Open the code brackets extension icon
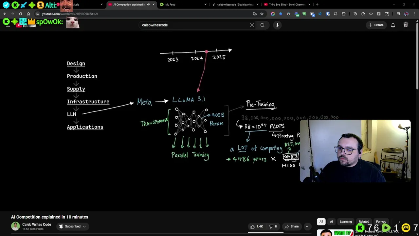This screenshot has width=419, height=236. coord(371,14)
